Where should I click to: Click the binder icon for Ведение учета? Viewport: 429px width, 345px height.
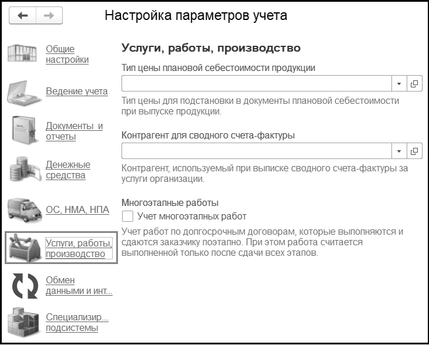point(24,93)
